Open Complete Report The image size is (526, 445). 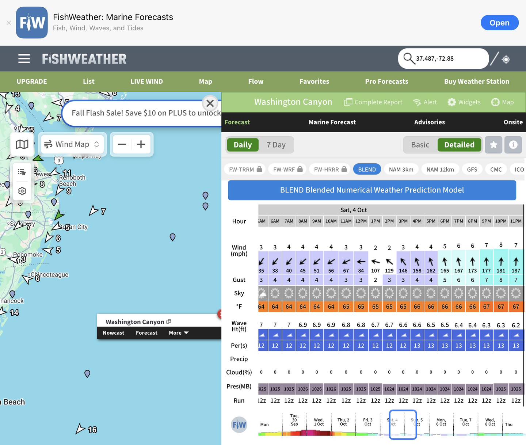click(x=373, y=102)
